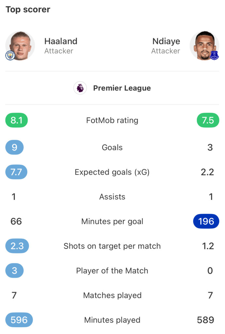This screenshot has width=225, height=334.
Task: Select the Expected goals (xG) stat label
Action: (112, 172)
